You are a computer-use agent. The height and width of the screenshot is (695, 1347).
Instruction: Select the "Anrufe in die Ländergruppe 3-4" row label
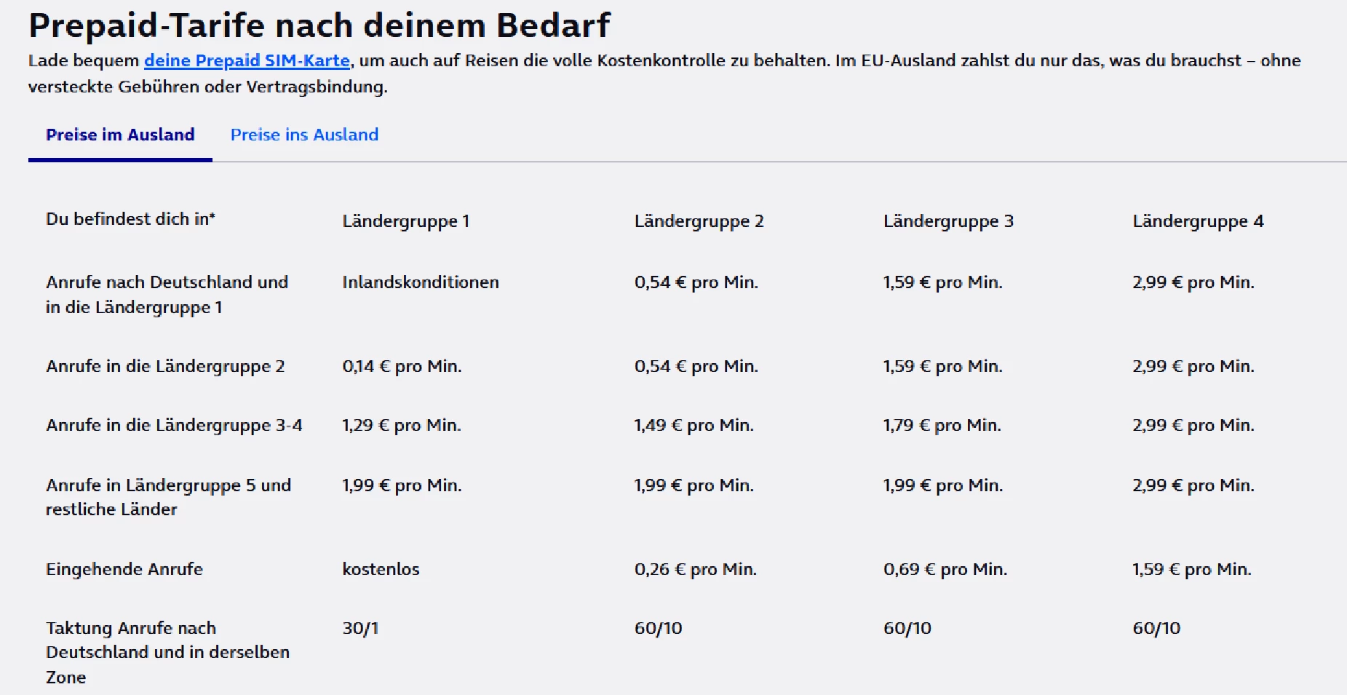coord(174,425)
